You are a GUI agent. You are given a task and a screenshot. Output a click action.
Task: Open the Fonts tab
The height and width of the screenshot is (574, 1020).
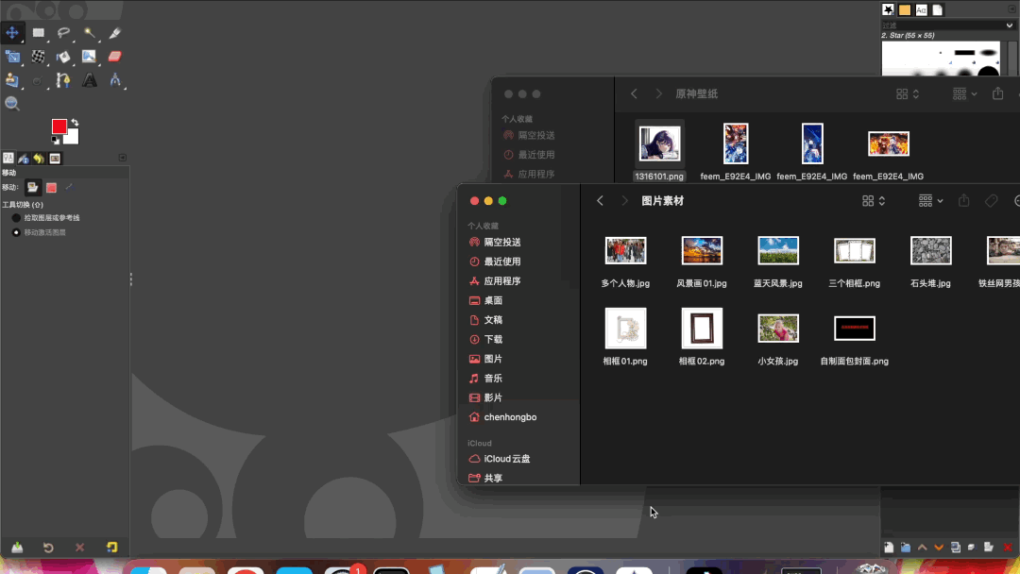click(x=921, y=9)
